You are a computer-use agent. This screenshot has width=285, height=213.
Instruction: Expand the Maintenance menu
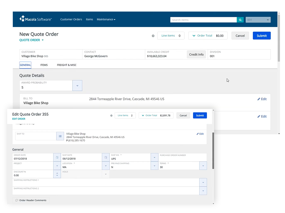click(106, 20)
